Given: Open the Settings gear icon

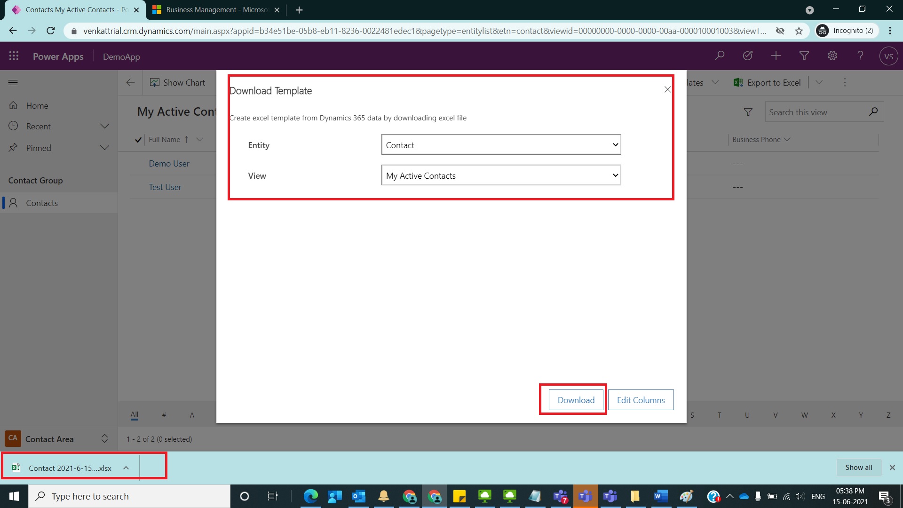Looking at the screenshot, I should click(832, 56).
